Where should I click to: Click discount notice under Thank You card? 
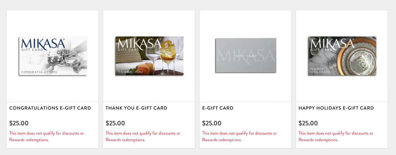pos(143,136)
